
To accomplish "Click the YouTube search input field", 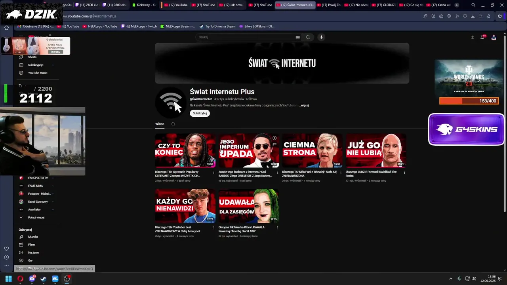I will pos(246,37).
